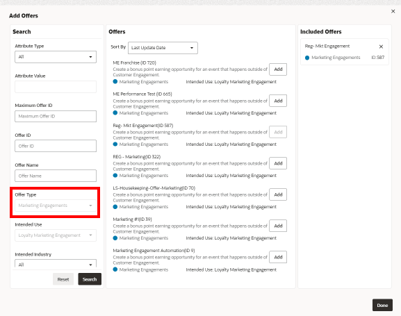Click blue dot icon beside REG - Marketing type
401x316 pixels.
(x=115, y=176)
